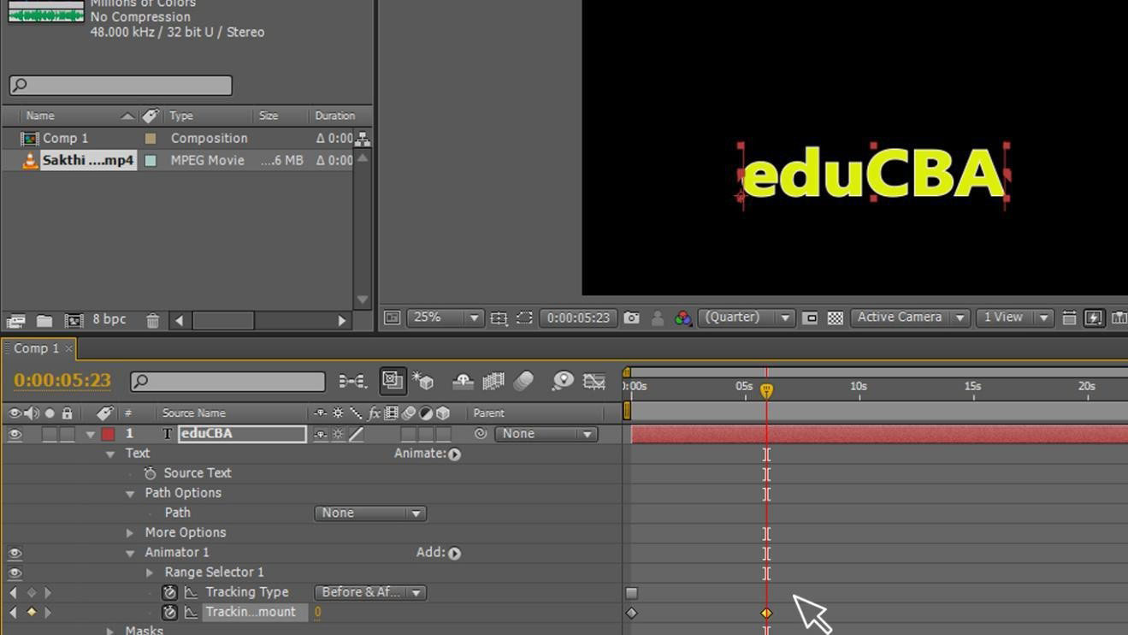Collapse Animator 1 group
1128x635 pixels.
tap(130, 554)
